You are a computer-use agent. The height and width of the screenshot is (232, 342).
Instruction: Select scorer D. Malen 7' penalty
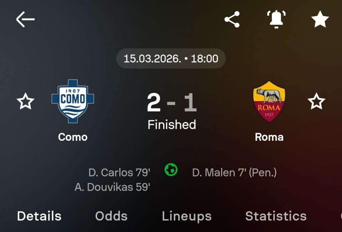[x=234, y=173]
